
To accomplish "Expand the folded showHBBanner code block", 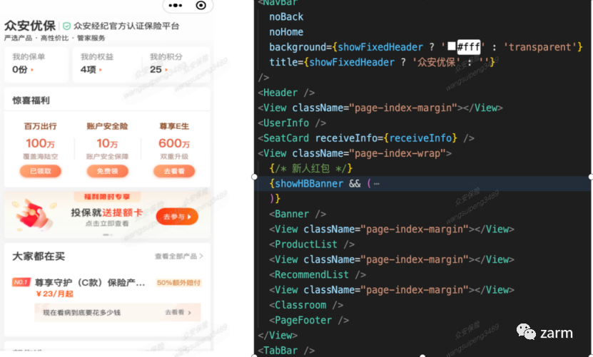I will point(377,184).
